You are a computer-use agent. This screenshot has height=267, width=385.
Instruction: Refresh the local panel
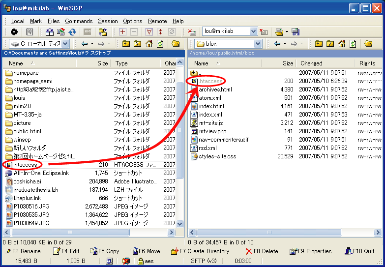point(160,44)
